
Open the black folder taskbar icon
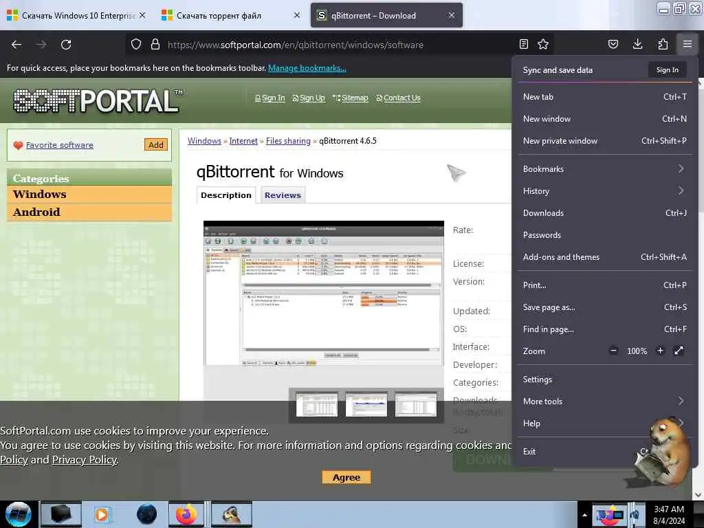coord(61,514)
